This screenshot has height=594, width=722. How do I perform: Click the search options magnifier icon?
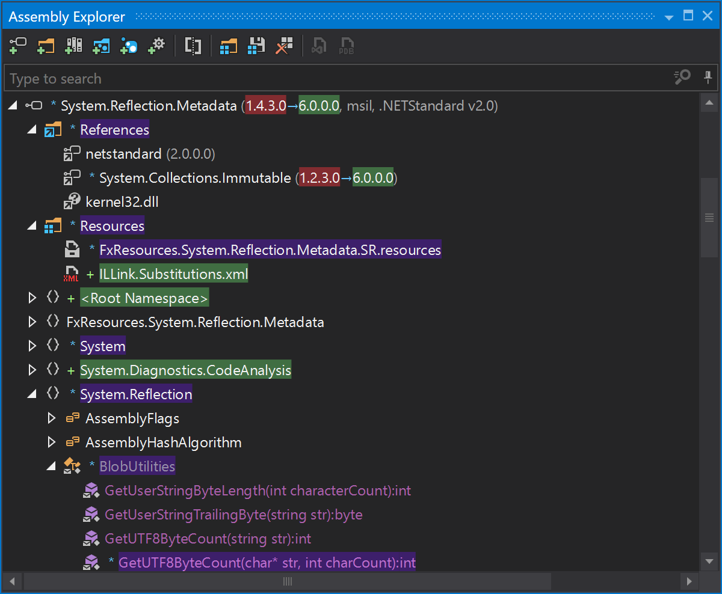tap(682, 78)
